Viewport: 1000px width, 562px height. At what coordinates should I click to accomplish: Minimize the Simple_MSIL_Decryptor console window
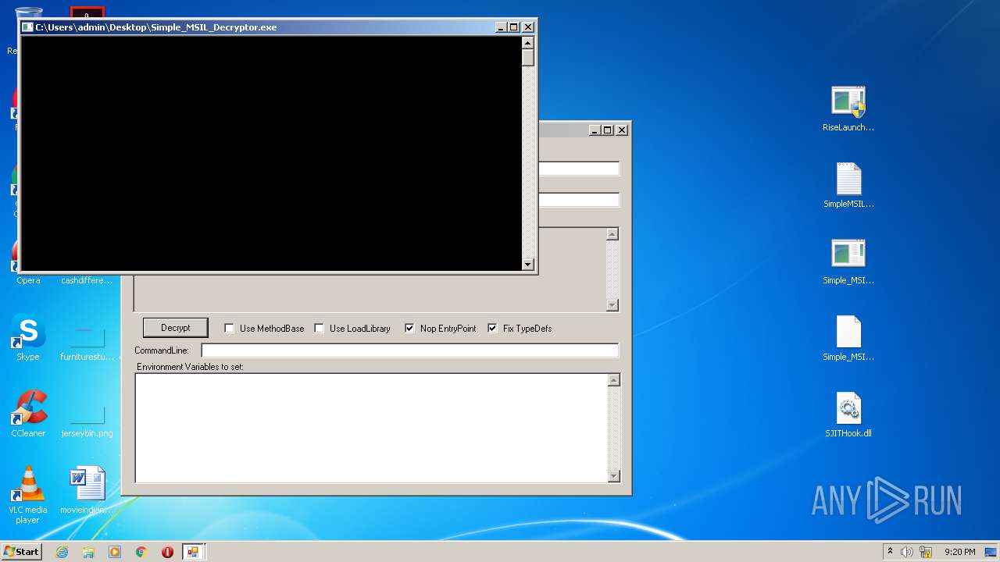[501, 27]
